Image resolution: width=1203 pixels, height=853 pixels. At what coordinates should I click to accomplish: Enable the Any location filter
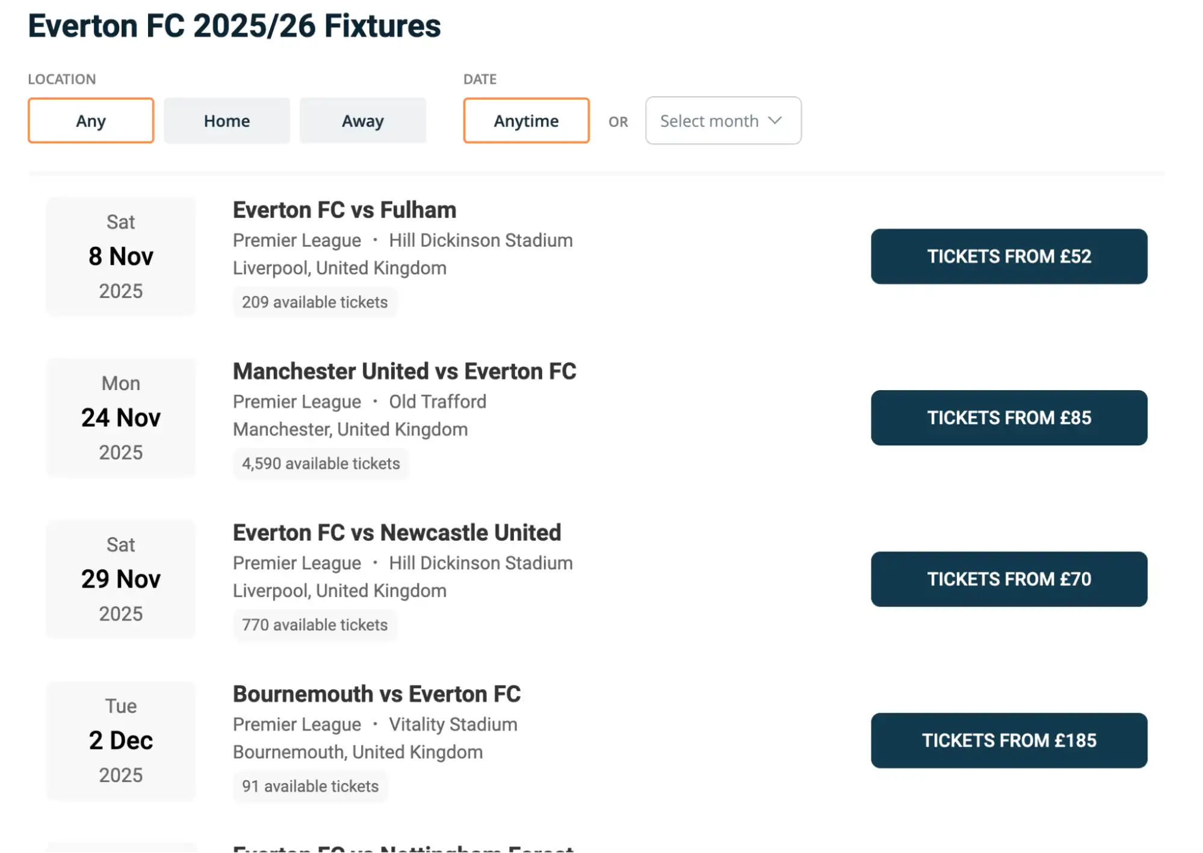coord(90,120)
